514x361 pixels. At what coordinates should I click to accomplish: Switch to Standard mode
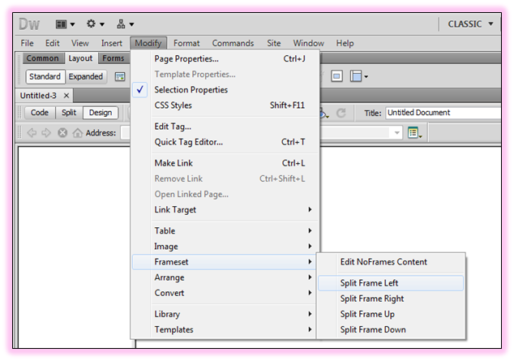pos(45,77)
